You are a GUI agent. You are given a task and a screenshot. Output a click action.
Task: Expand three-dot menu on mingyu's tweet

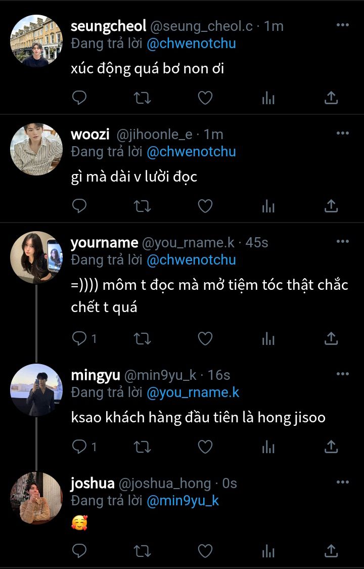[343, 374]
